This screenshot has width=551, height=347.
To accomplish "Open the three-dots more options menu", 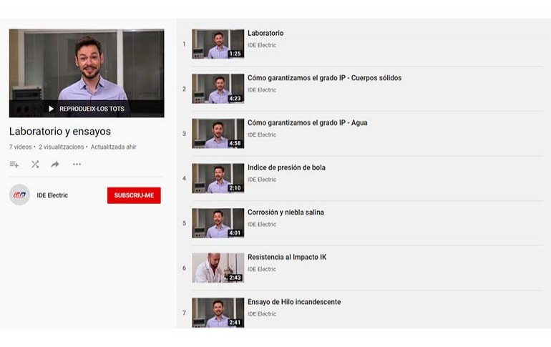I will 77,165.
